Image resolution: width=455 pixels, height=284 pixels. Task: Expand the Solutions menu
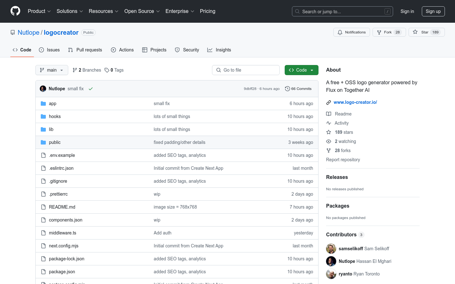click(x=70, y=11)
